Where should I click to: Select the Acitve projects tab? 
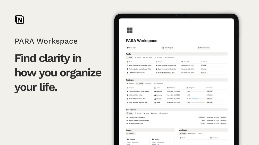coord(140,83)
